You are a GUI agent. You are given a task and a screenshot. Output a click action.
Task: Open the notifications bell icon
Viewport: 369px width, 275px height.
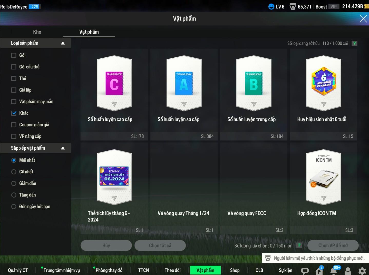pyautogui.click(x=334, y=271)
